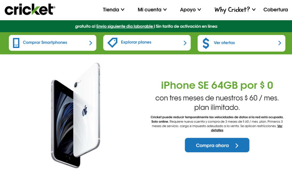The image size is (292, 172).
Task: Click the dollar sign icon by Ver ofertas
Action: (x=206, y=43)
